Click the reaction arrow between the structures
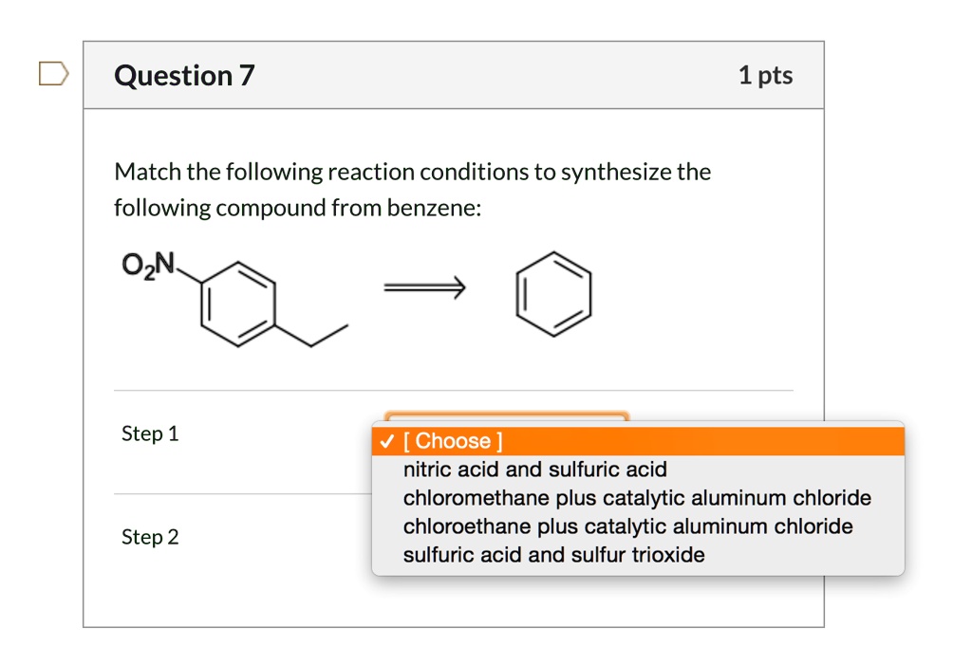Viewport: 972px width, 664px height. pos(425,286)
